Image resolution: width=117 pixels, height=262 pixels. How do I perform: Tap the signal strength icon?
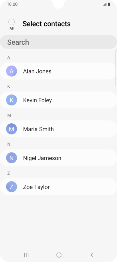[x=105, y=4]
